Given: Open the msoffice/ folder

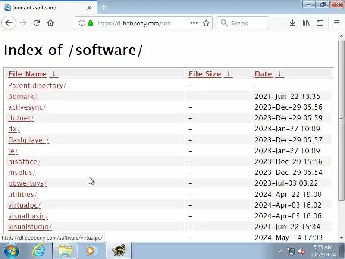Looking at the screenshot, I should [25, 161].
